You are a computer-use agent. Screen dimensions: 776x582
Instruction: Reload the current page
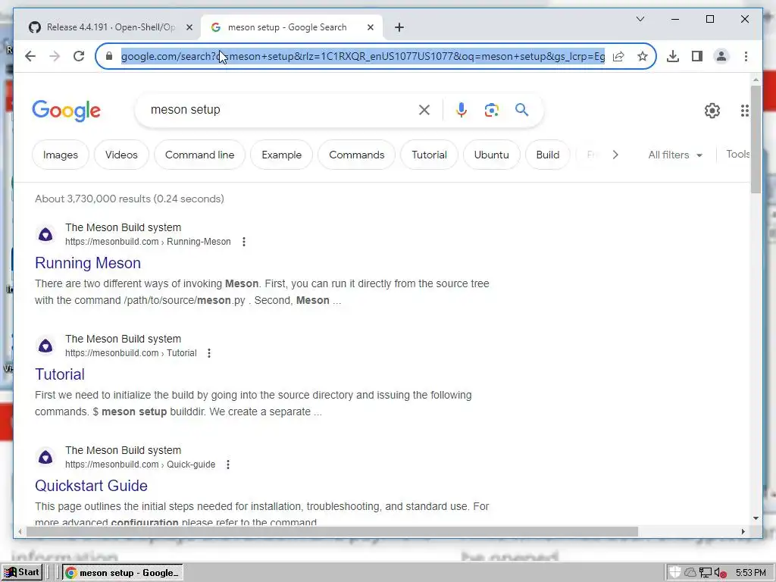[79, 56]
